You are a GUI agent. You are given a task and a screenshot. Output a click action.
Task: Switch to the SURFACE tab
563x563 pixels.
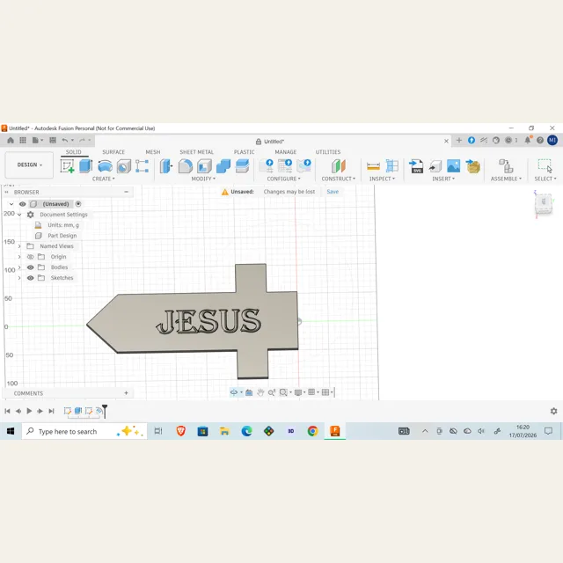(x=113, y=152)
